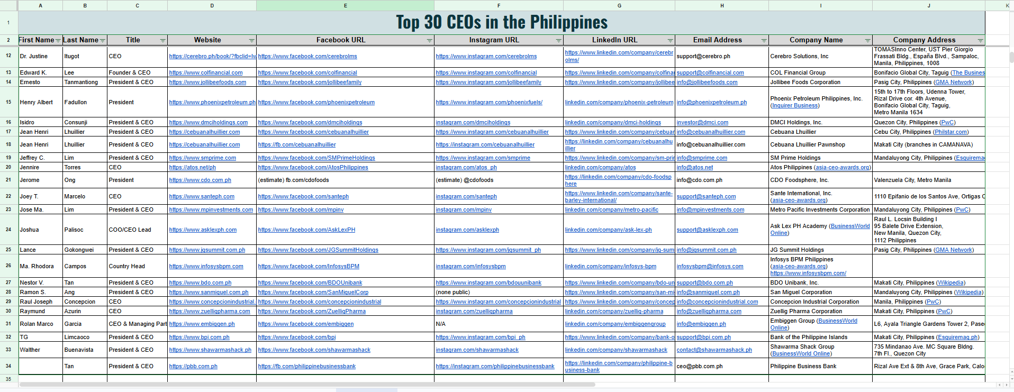Open the www.jollibeefoods.com website link
The image size is (1014, 392).
(207, 82)
